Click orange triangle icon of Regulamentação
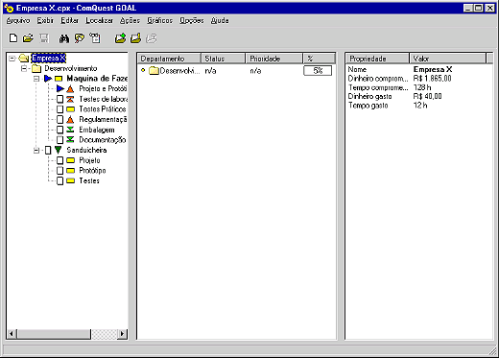The width and height of the screenshot is (499, 358). [x=70, y=120]
